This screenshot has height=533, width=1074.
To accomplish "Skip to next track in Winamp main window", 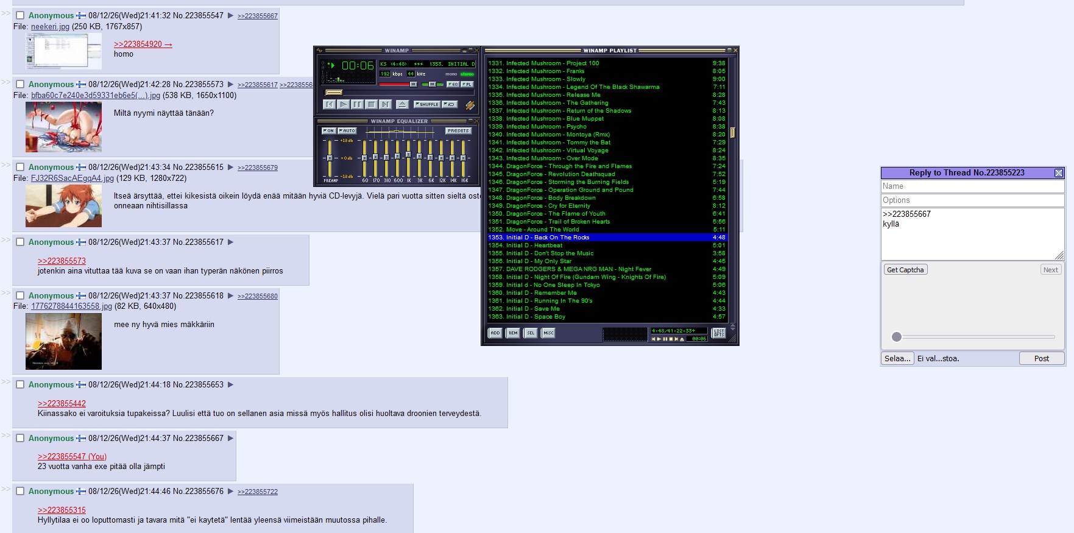I will [386, 104].
